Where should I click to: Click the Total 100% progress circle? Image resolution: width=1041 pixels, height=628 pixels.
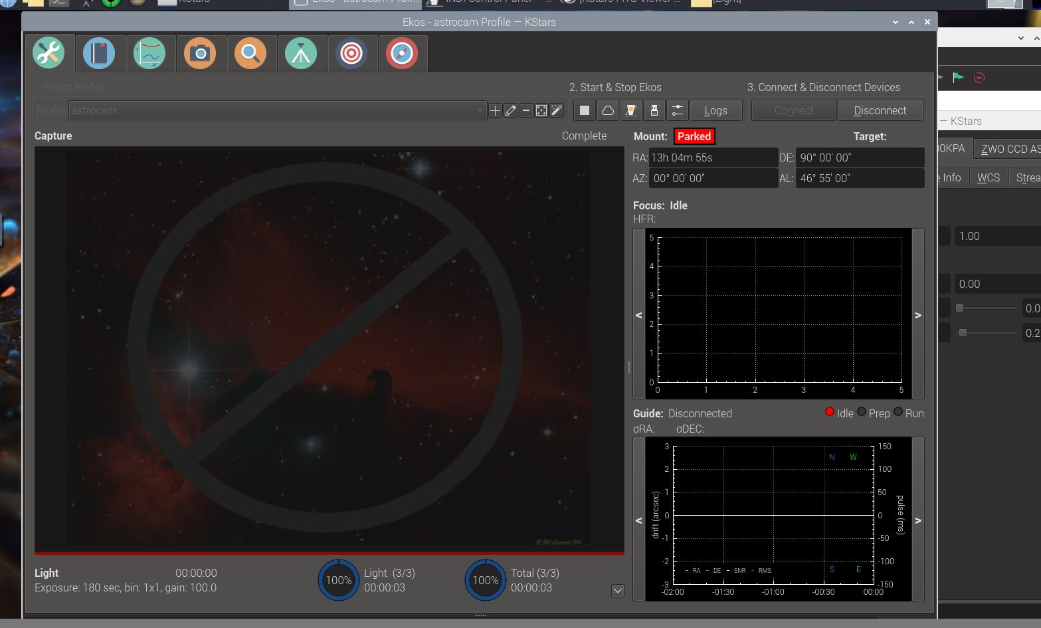click(x=485, y=579)
